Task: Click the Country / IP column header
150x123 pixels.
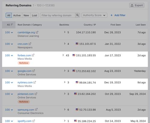Action: 90,25
